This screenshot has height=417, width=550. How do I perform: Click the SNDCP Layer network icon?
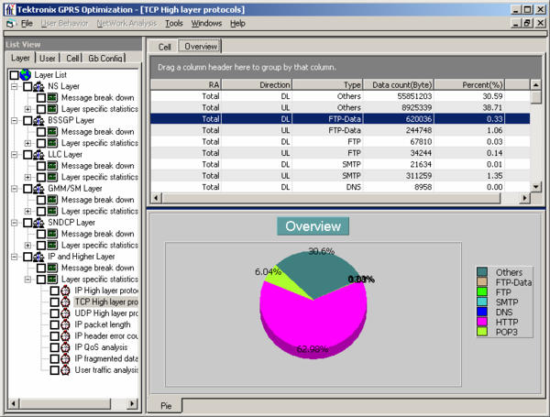[38, 223]
